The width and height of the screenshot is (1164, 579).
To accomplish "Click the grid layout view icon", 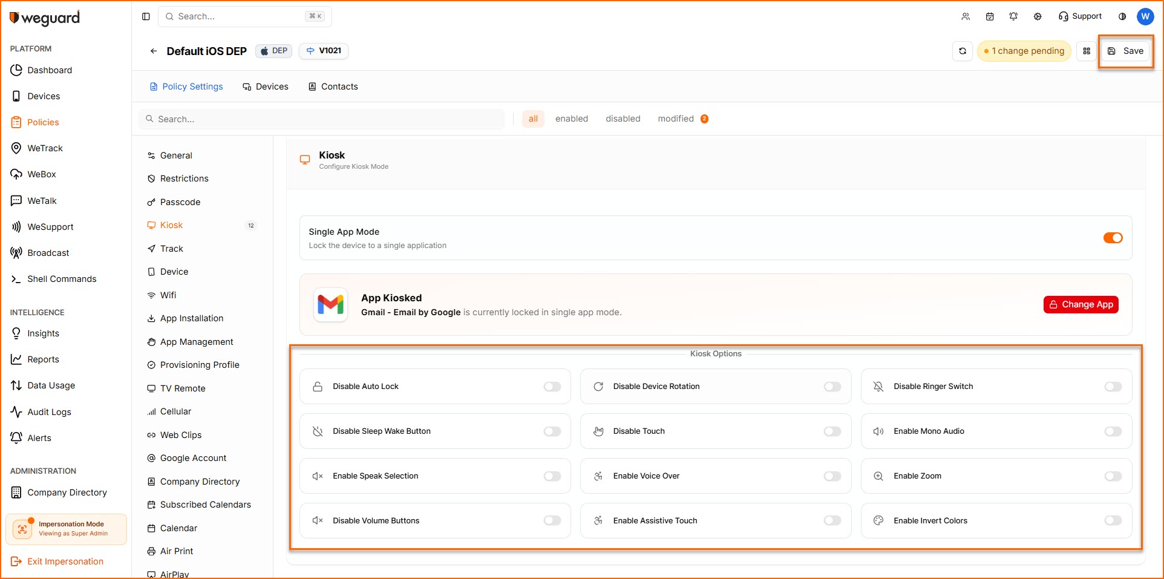I will click(x=1087, y=51).
